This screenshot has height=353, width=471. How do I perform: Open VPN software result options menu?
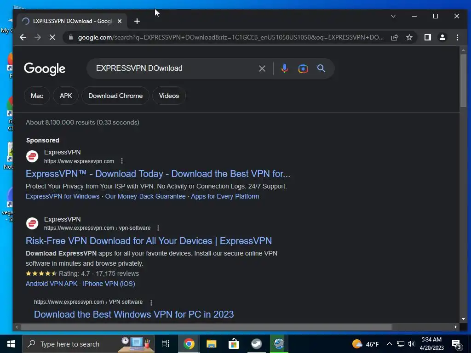point(151,302)
